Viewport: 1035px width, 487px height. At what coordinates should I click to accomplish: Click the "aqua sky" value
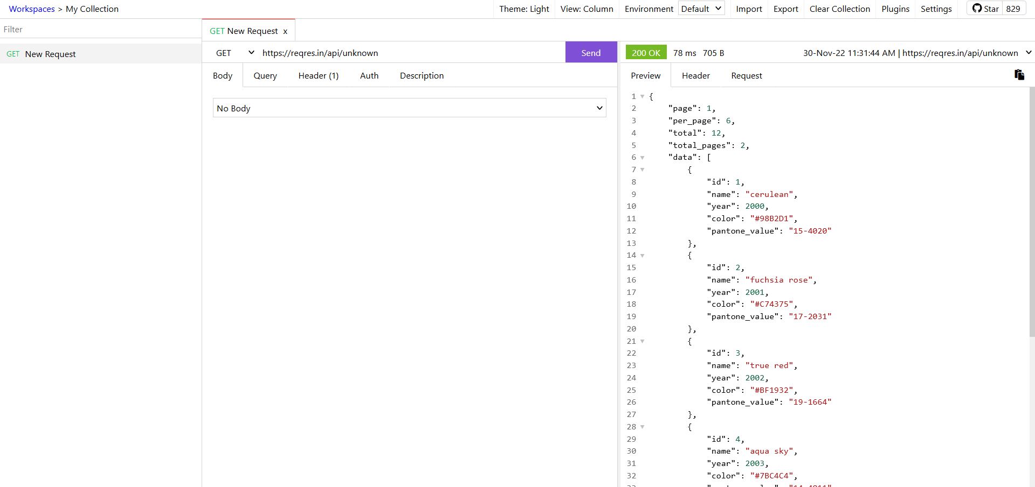click(x=769, y=451)
